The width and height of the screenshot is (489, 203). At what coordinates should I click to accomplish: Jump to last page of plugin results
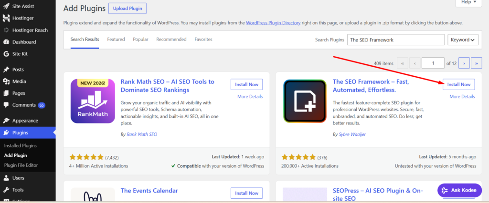tap(476, 63)
